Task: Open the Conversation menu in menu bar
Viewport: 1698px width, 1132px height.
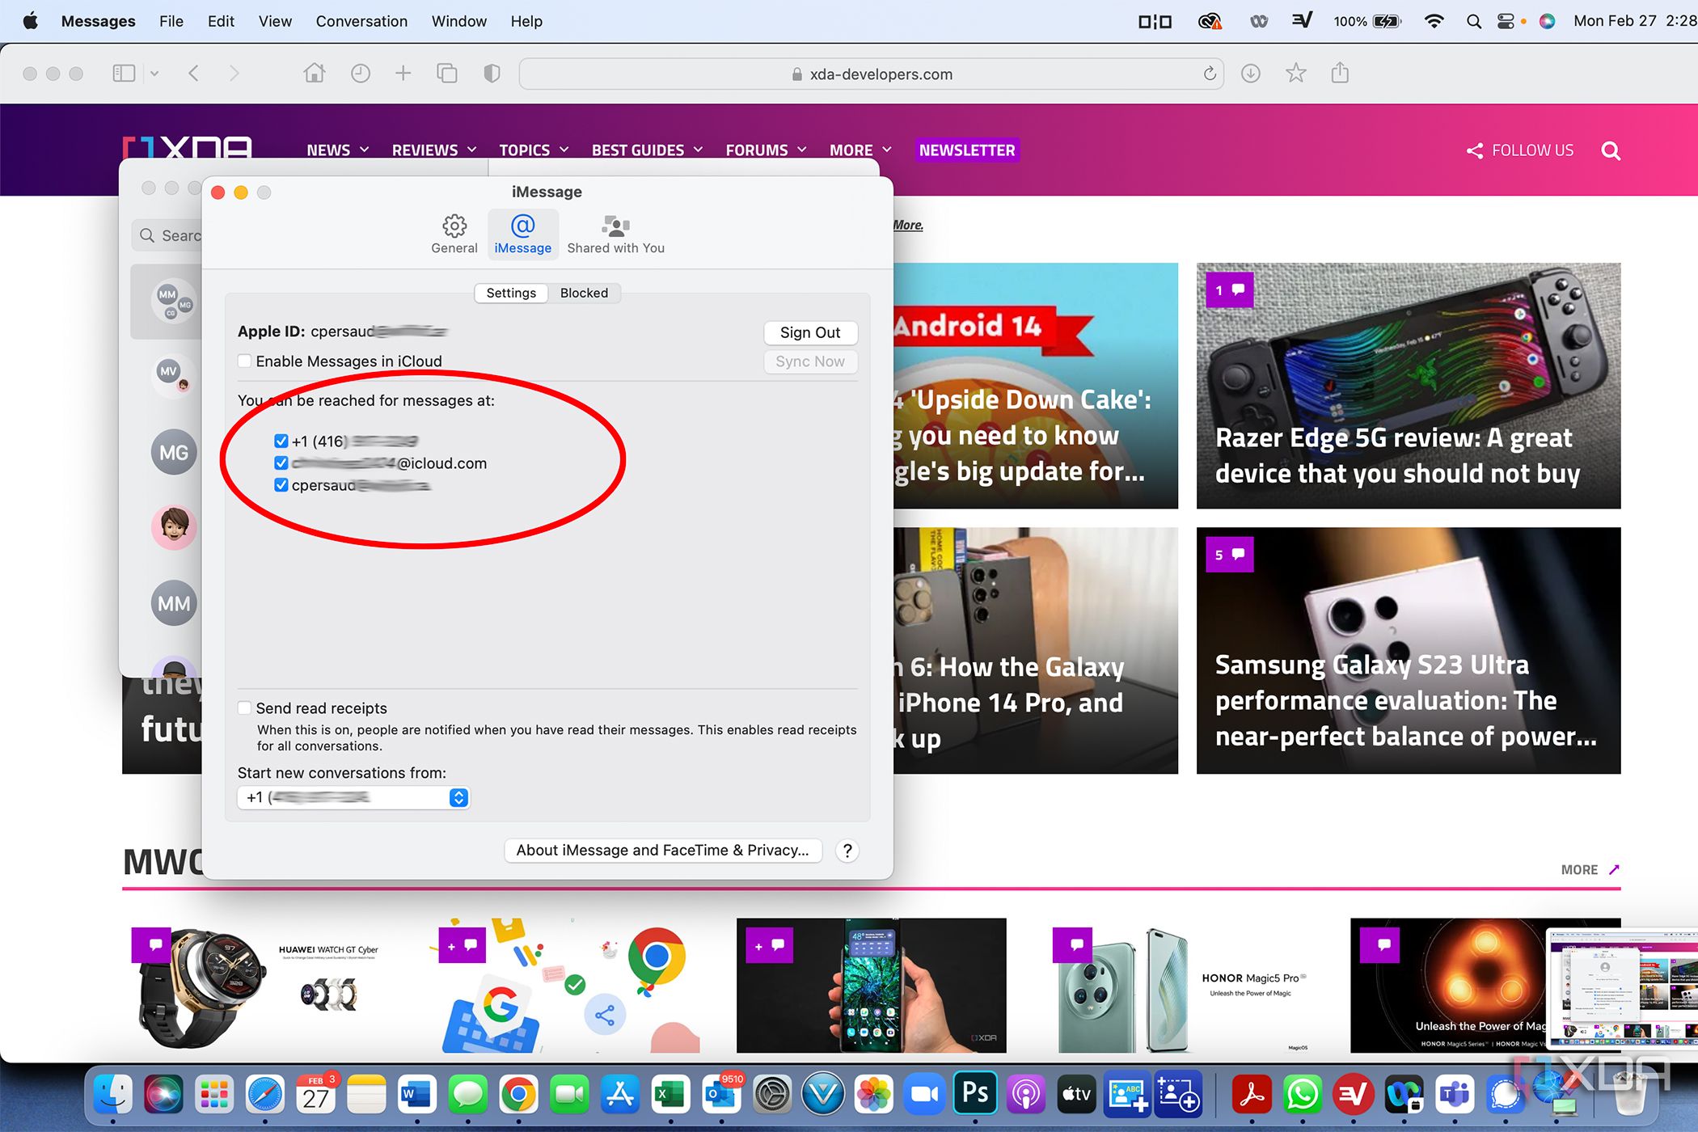Action: (361, 21)
